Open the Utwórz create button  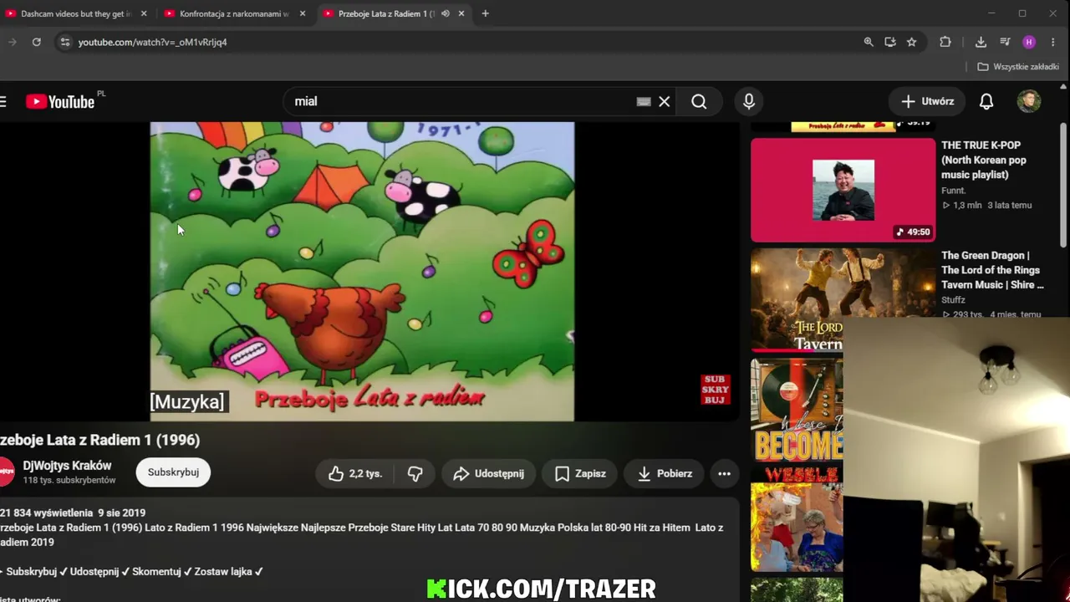tap(927, 101)
